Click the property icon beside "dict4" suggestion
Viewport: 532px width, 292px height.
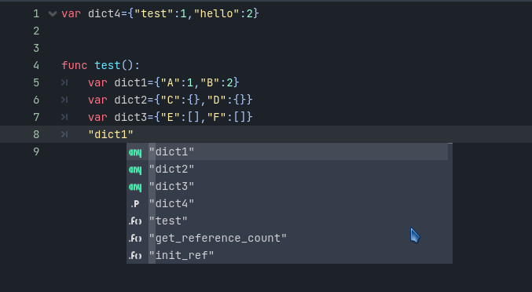pyautogui.click(x=135, y=204)
